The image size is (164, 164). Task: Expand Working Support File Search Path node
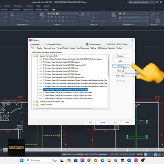[x=34, y=101]
